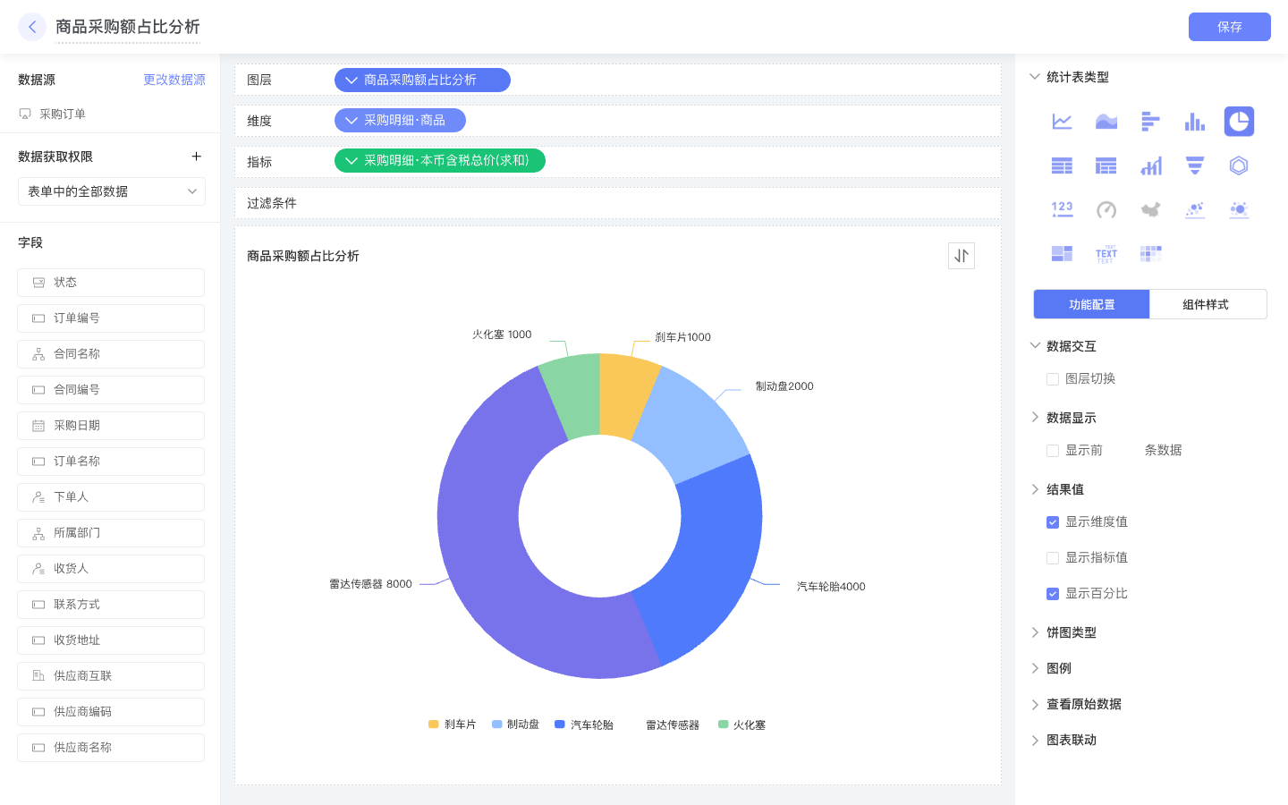Viewport: 1288px width, 805px height.
Task: Select the radar chart type icon
Action: [1239, 165]
